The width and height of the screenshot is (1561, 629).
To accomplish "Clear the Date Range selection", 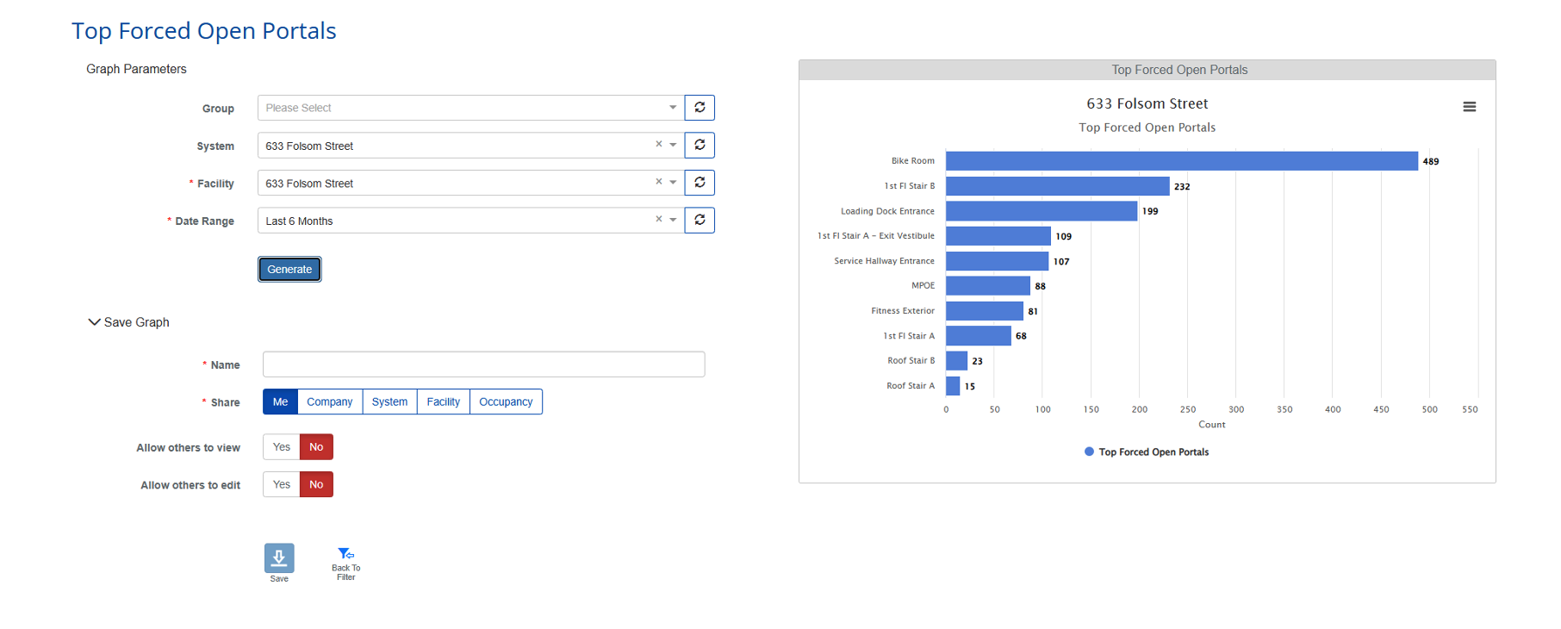I will (x=659, y=220).
